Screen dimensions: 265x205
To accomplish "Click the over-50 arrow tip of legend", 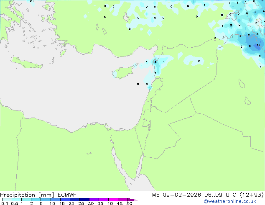I will [132, 200].
